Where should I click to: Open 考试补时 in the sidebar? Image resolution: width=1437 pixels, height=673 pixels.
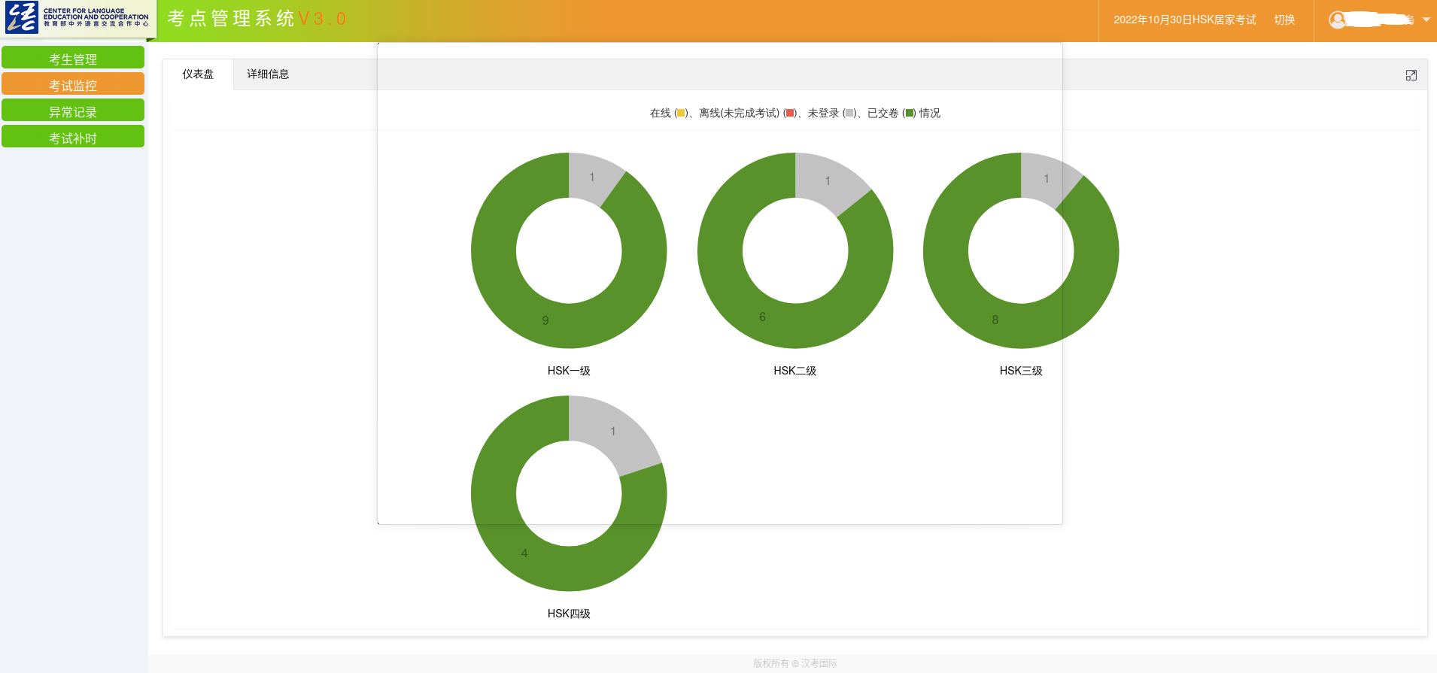[73, 138]
